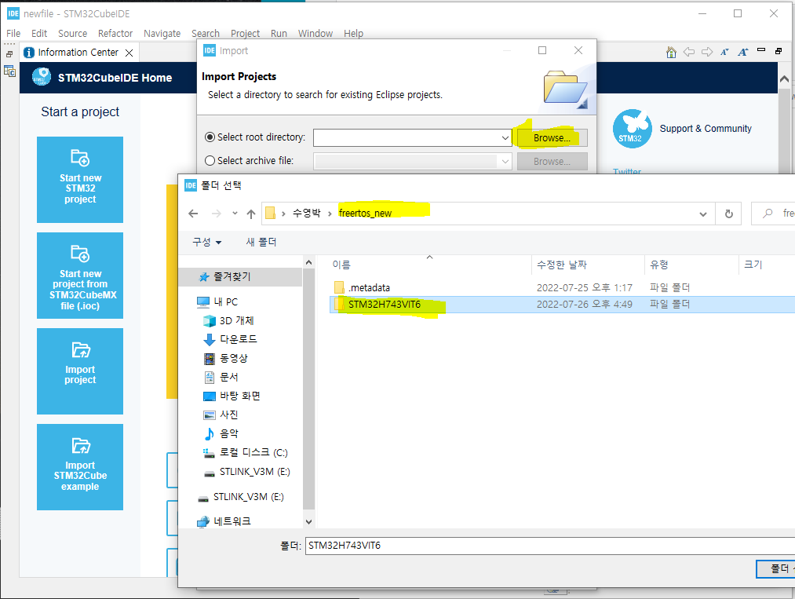Select 내 PC in the navigation pane
The image size is (795, 599).
(225, 301)
